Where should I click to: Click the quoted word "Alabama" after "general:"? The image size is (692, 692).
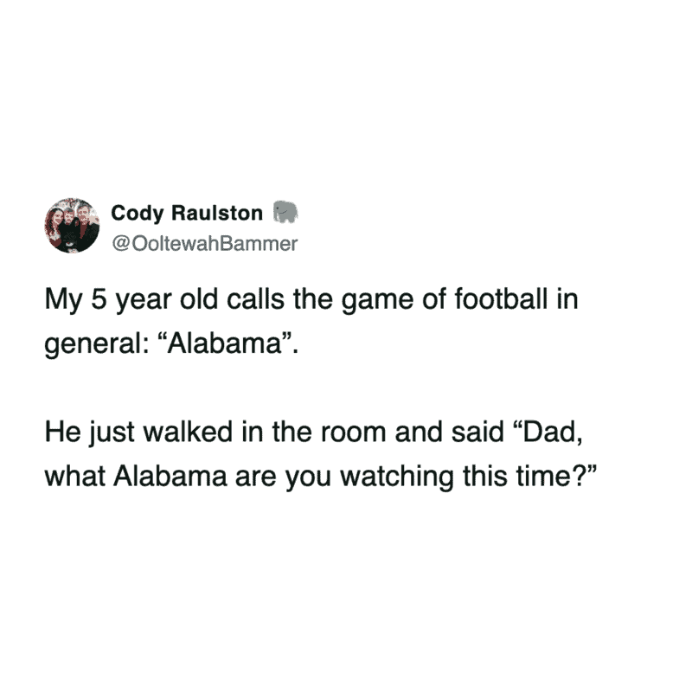click(227, 343)
